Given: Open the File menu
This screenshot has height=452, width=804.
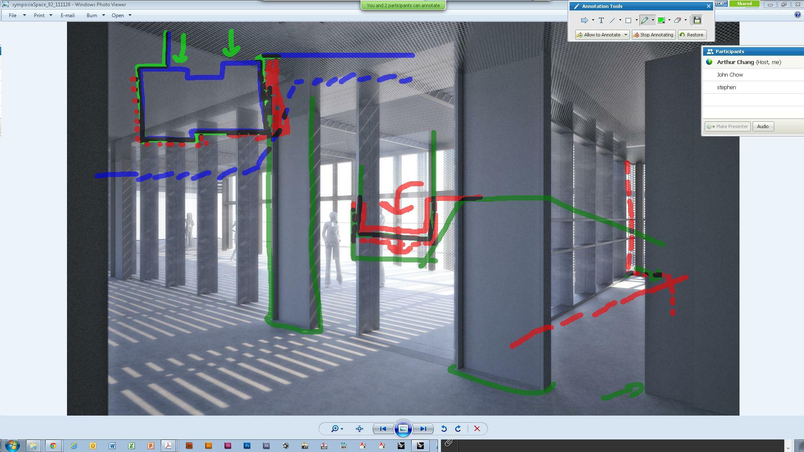Looking at the screenshot, I should click(x=17, y=15).
